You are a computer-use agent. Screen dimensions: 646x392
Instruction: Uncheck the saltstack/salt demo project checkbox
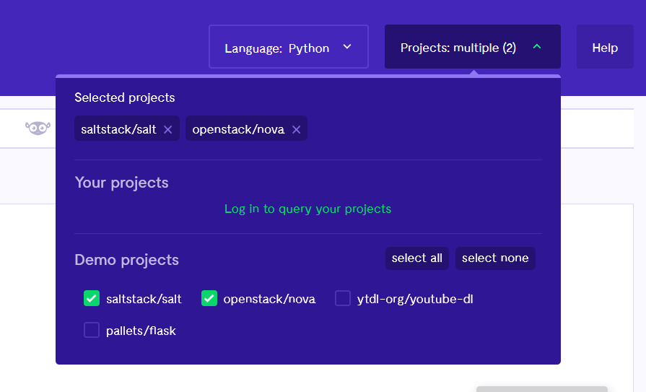(x=92, y=298)
